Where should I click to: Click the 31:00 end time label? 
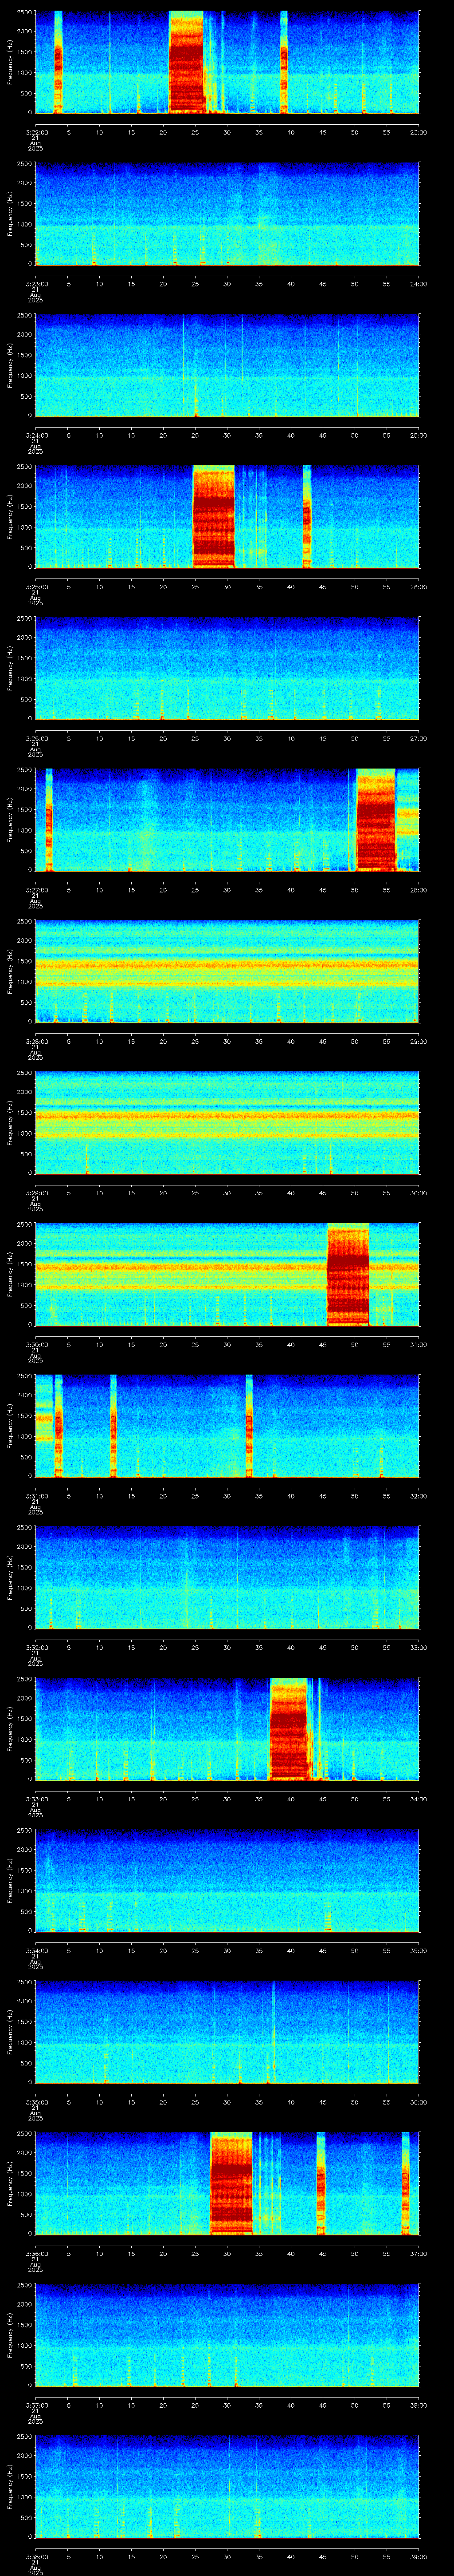tap(418, 1345)
